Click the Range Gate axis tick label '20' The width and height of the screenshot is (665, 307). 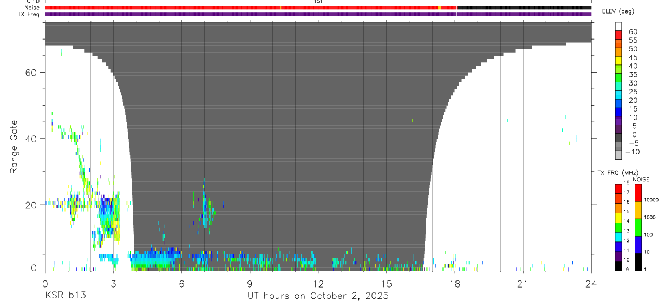click(31, 205)
